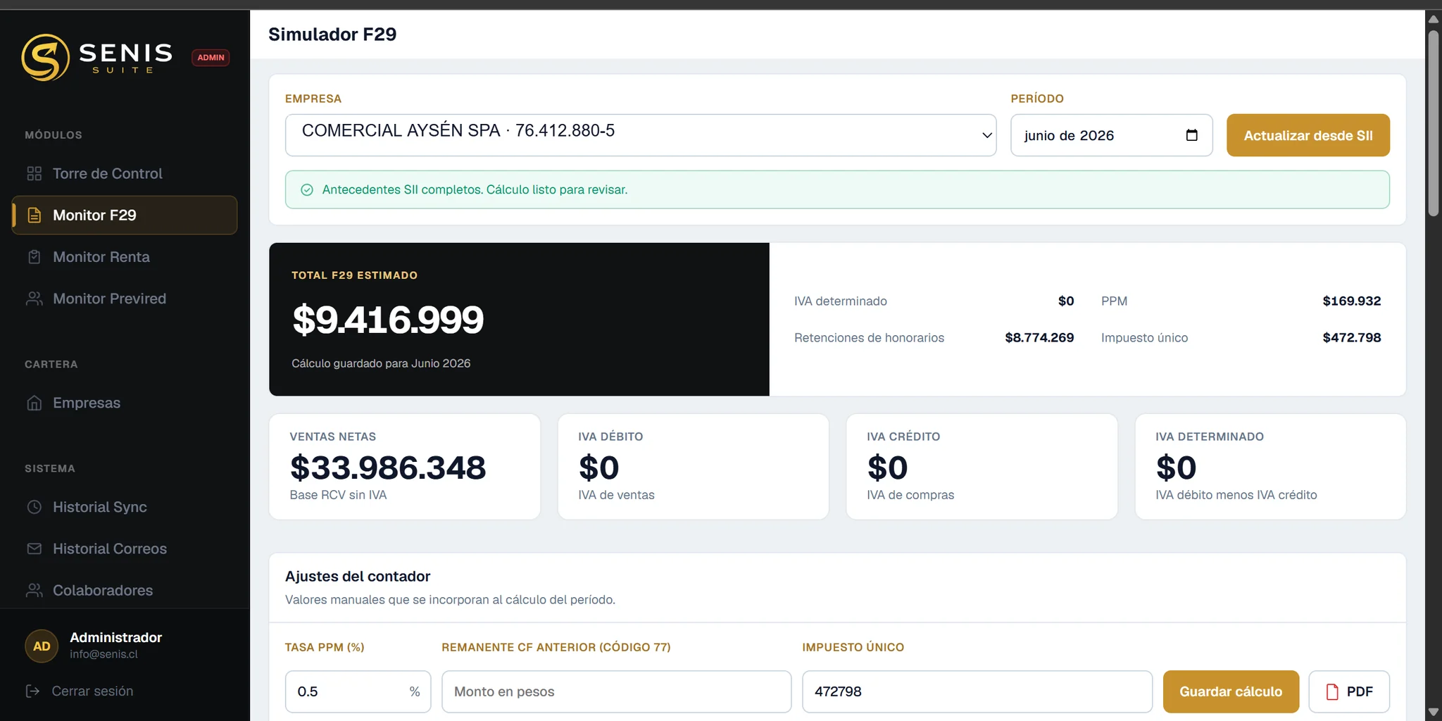Image resolution: width=1442 pixels, height=721 pixels.
Task: Select Monitor F29 in sidebar
Action: [x=125, y=215]
